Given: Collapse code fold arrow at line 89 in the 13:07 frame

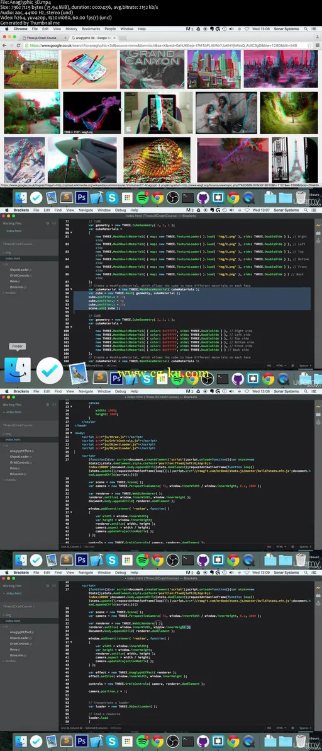Looking at the screenshot, I should pyautogui.click(x=72, y=289).
